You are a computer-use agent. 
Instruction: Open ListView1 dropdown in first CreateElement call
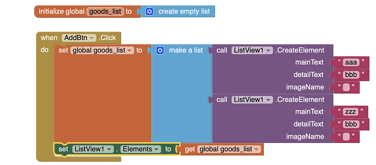(x=252, y=50)
